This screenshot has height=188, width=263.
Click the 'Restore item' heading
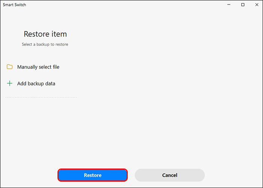[x=45, y=34]
